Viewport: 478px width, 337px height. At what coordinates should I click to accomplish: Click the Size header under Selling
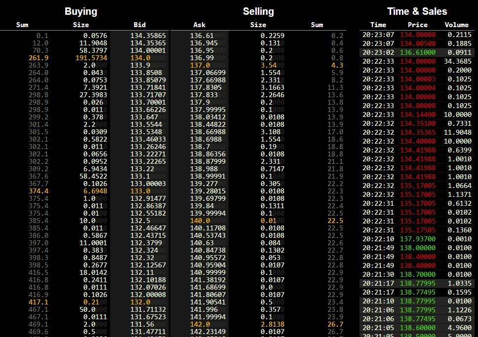[258, 25]
